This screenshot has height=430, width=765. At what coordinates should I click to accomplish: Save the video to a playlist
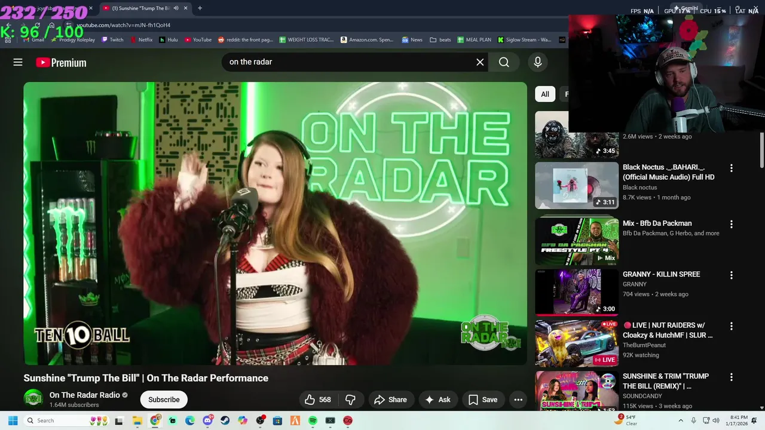[x=483, y=400]
